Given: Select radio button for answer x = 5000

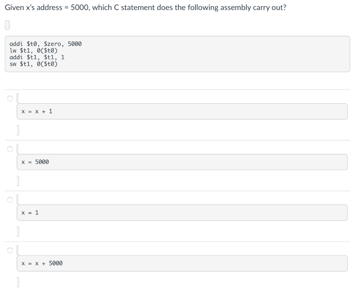Looking at the screenshot, I should 10,149.
